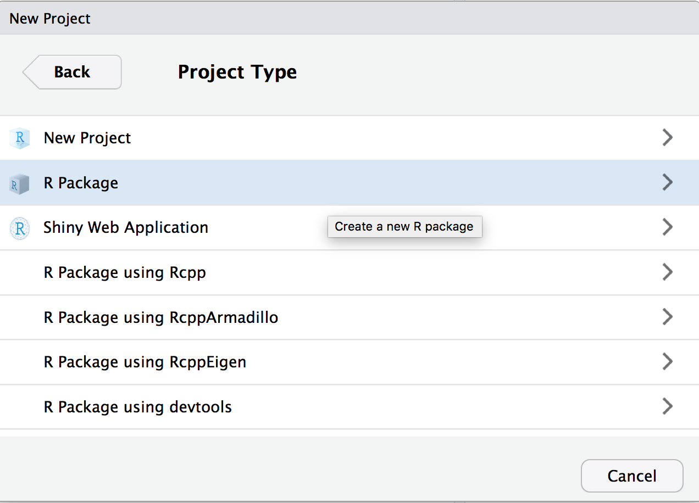Click chevron for R Package using Rcpp
The width and height of the screenshot is (699, 503).
pos(668,272)
